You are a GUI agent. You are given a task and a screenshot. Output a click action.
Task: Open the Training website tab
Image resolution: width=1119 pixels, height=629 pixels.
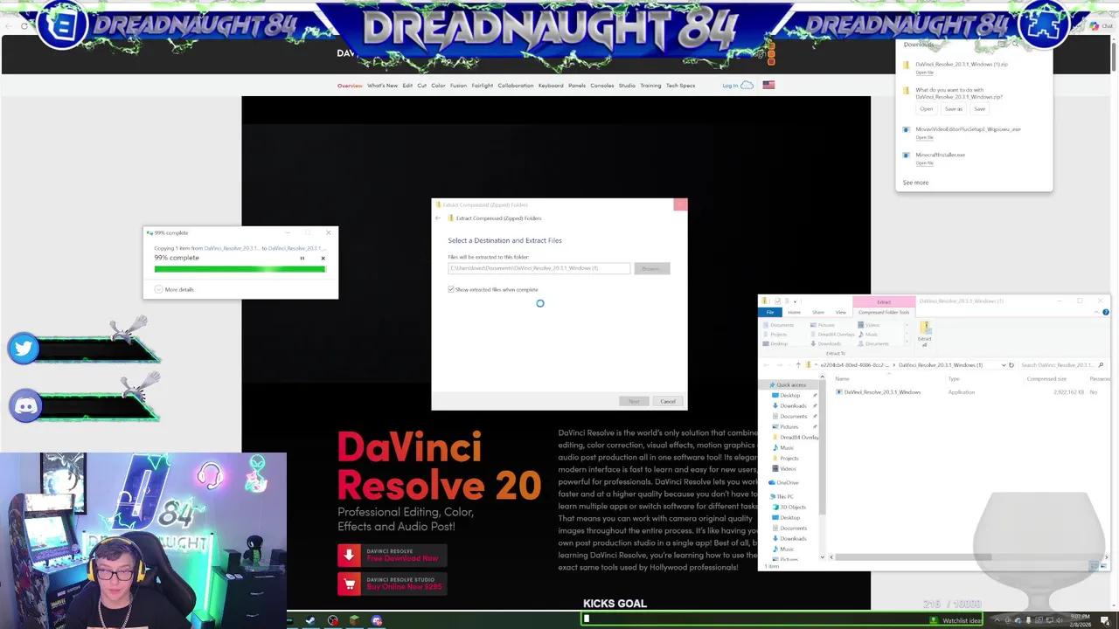coord(650,86)
